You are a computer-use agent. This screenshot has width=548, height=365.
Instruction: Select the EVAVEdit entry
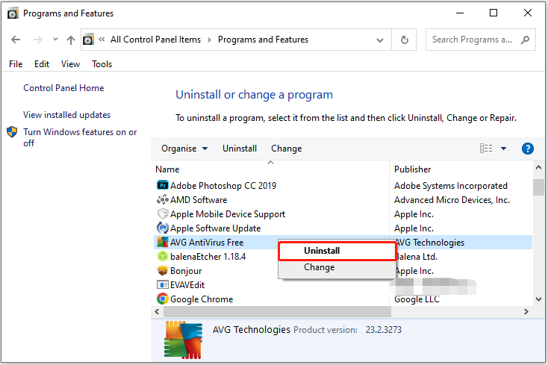click(x=187, y=285)
